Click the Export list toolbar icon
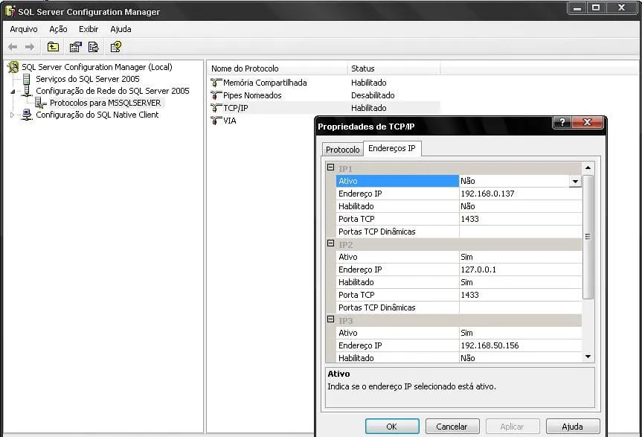The width and height of the screenshot is (642, 437). (x=94, y=47)
